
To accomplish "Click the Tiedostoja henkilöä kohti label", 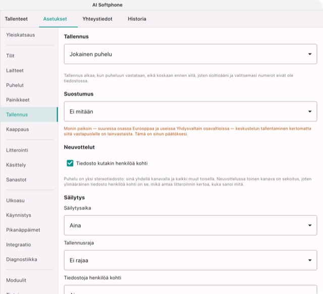I will pos(92,278).
